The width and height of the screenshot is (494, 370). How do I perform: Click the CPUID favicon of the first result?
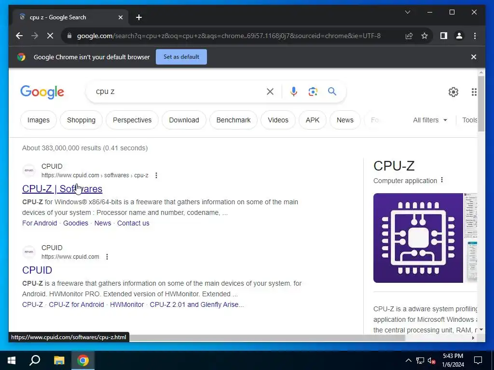click(x=29, y=170)
